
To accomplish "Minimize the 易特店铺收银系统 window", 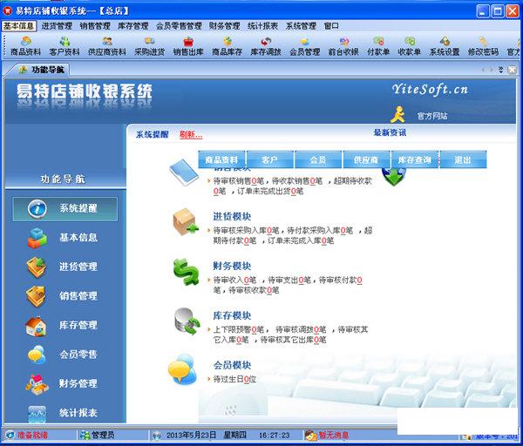I will coord(483,11).
